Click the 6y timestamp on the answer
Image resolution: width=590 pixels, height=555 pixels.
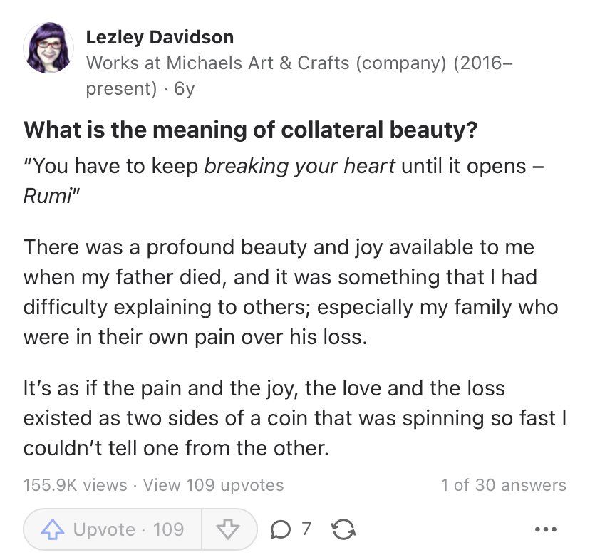(185, 89)
